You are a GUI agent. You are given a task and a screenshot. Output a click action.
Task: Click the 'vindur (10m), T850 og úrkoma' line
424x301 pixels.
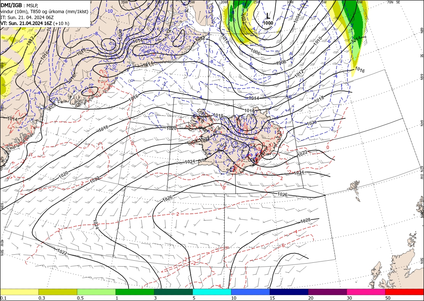pos(45,11)
